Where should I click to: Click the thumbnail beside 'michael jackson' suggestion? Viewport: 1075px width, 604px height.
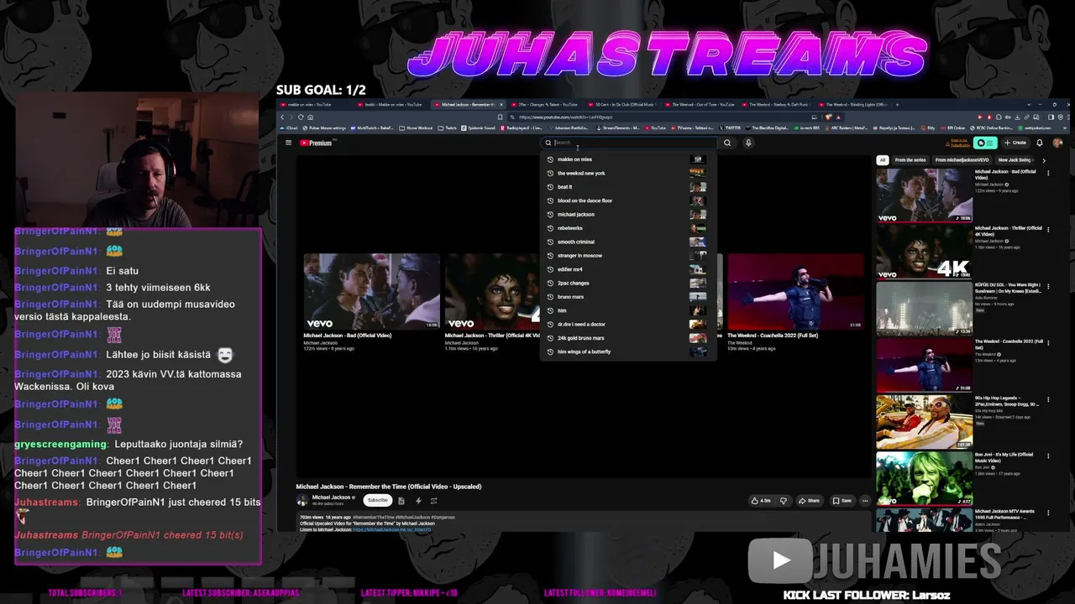pyautogui.click(x=698, y=214)
